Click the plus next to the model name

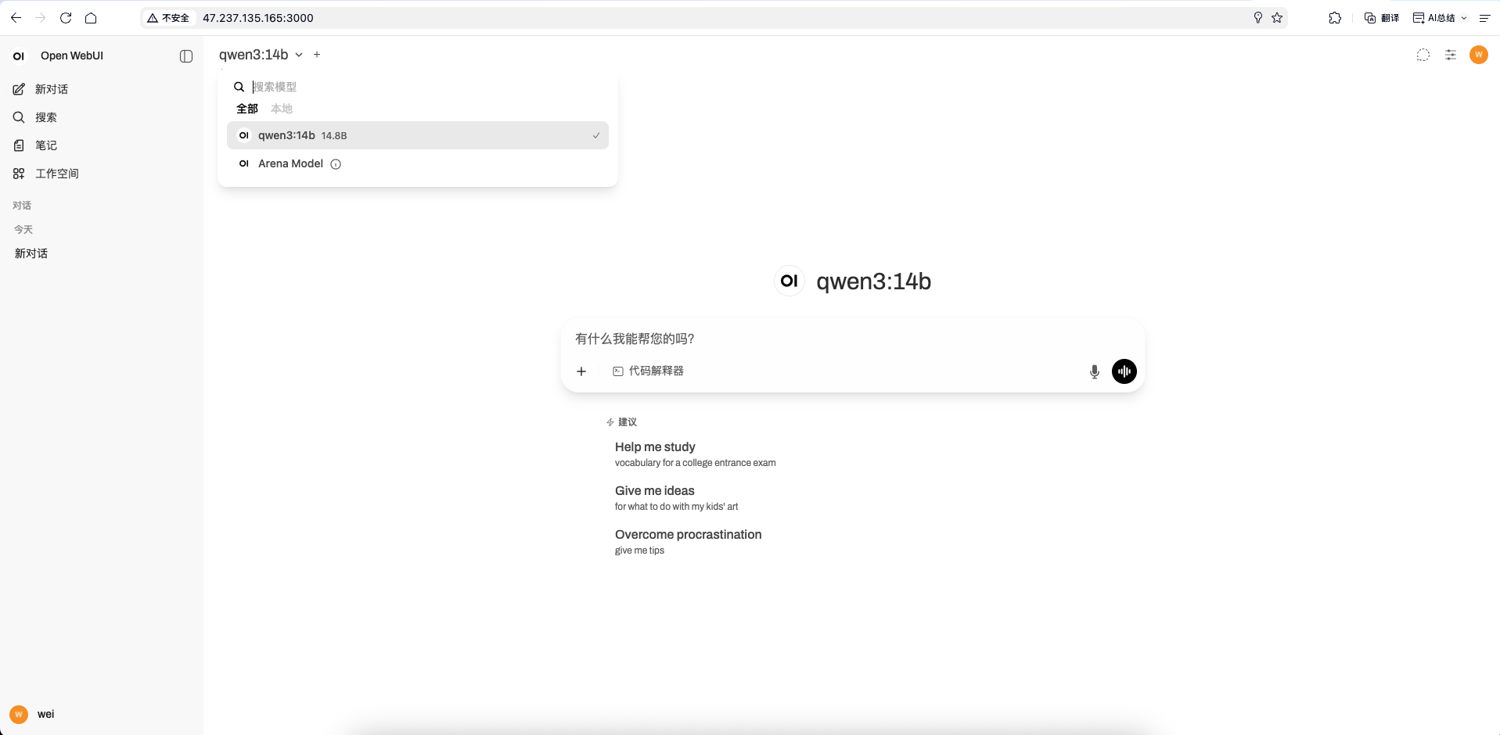317,55
